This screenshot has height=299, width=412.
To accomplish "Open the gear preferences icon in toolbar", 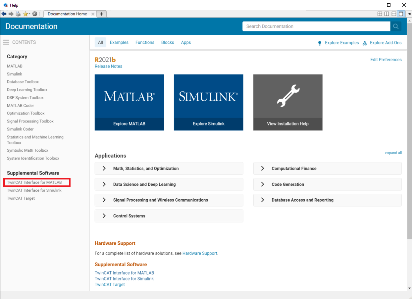I will click(34, 14).
